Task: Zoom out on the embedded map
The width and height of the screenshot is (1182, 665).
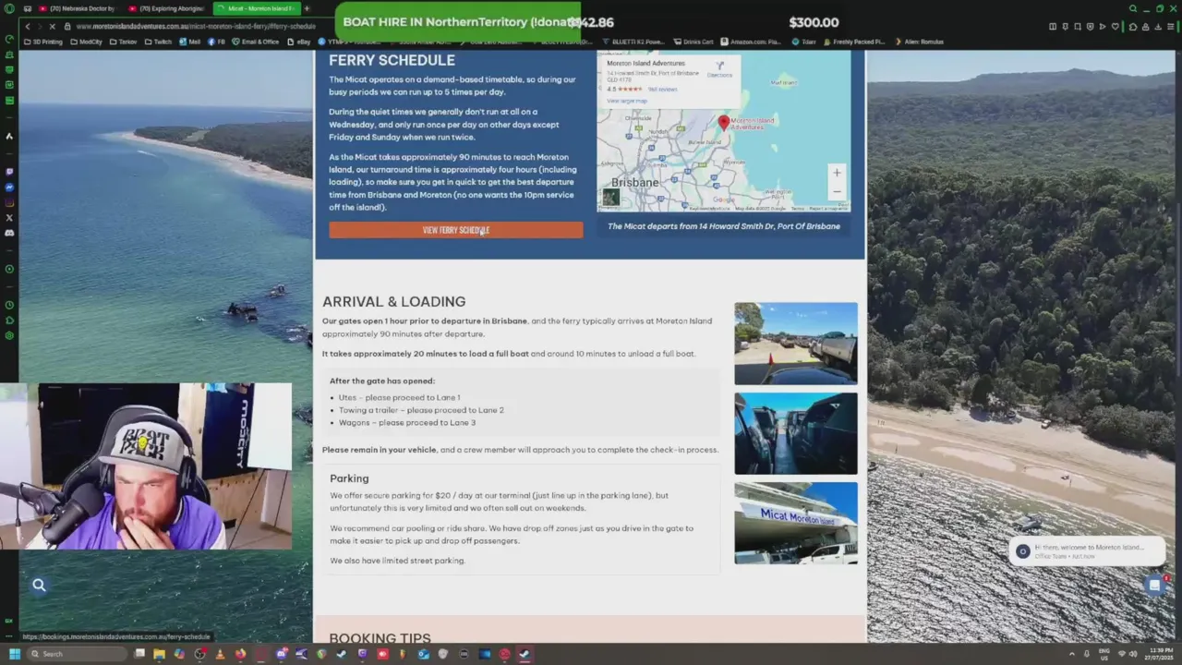Action: point(837,191)
